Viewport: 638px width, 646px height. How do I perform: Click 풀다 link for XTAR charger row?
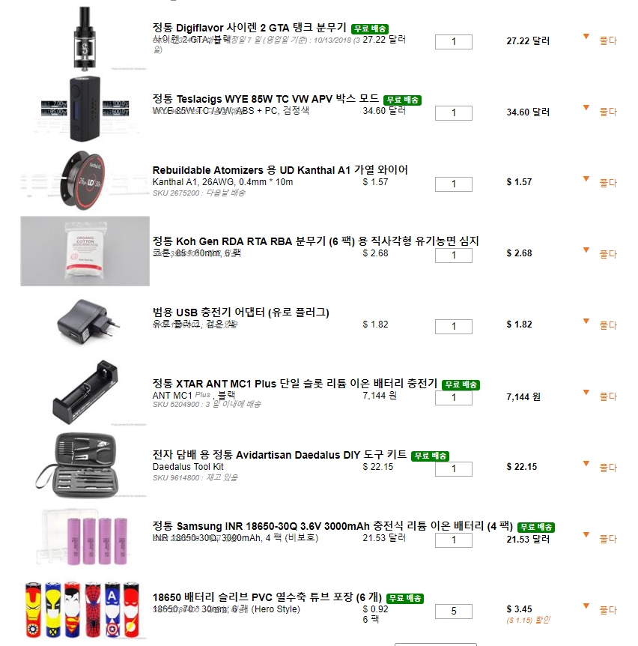[608, 396]
